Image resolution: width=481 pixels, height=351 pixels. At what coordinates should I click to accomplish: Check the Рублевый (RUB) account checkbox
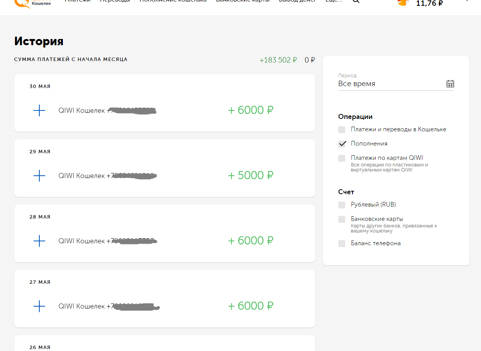[x=342, y=205]
